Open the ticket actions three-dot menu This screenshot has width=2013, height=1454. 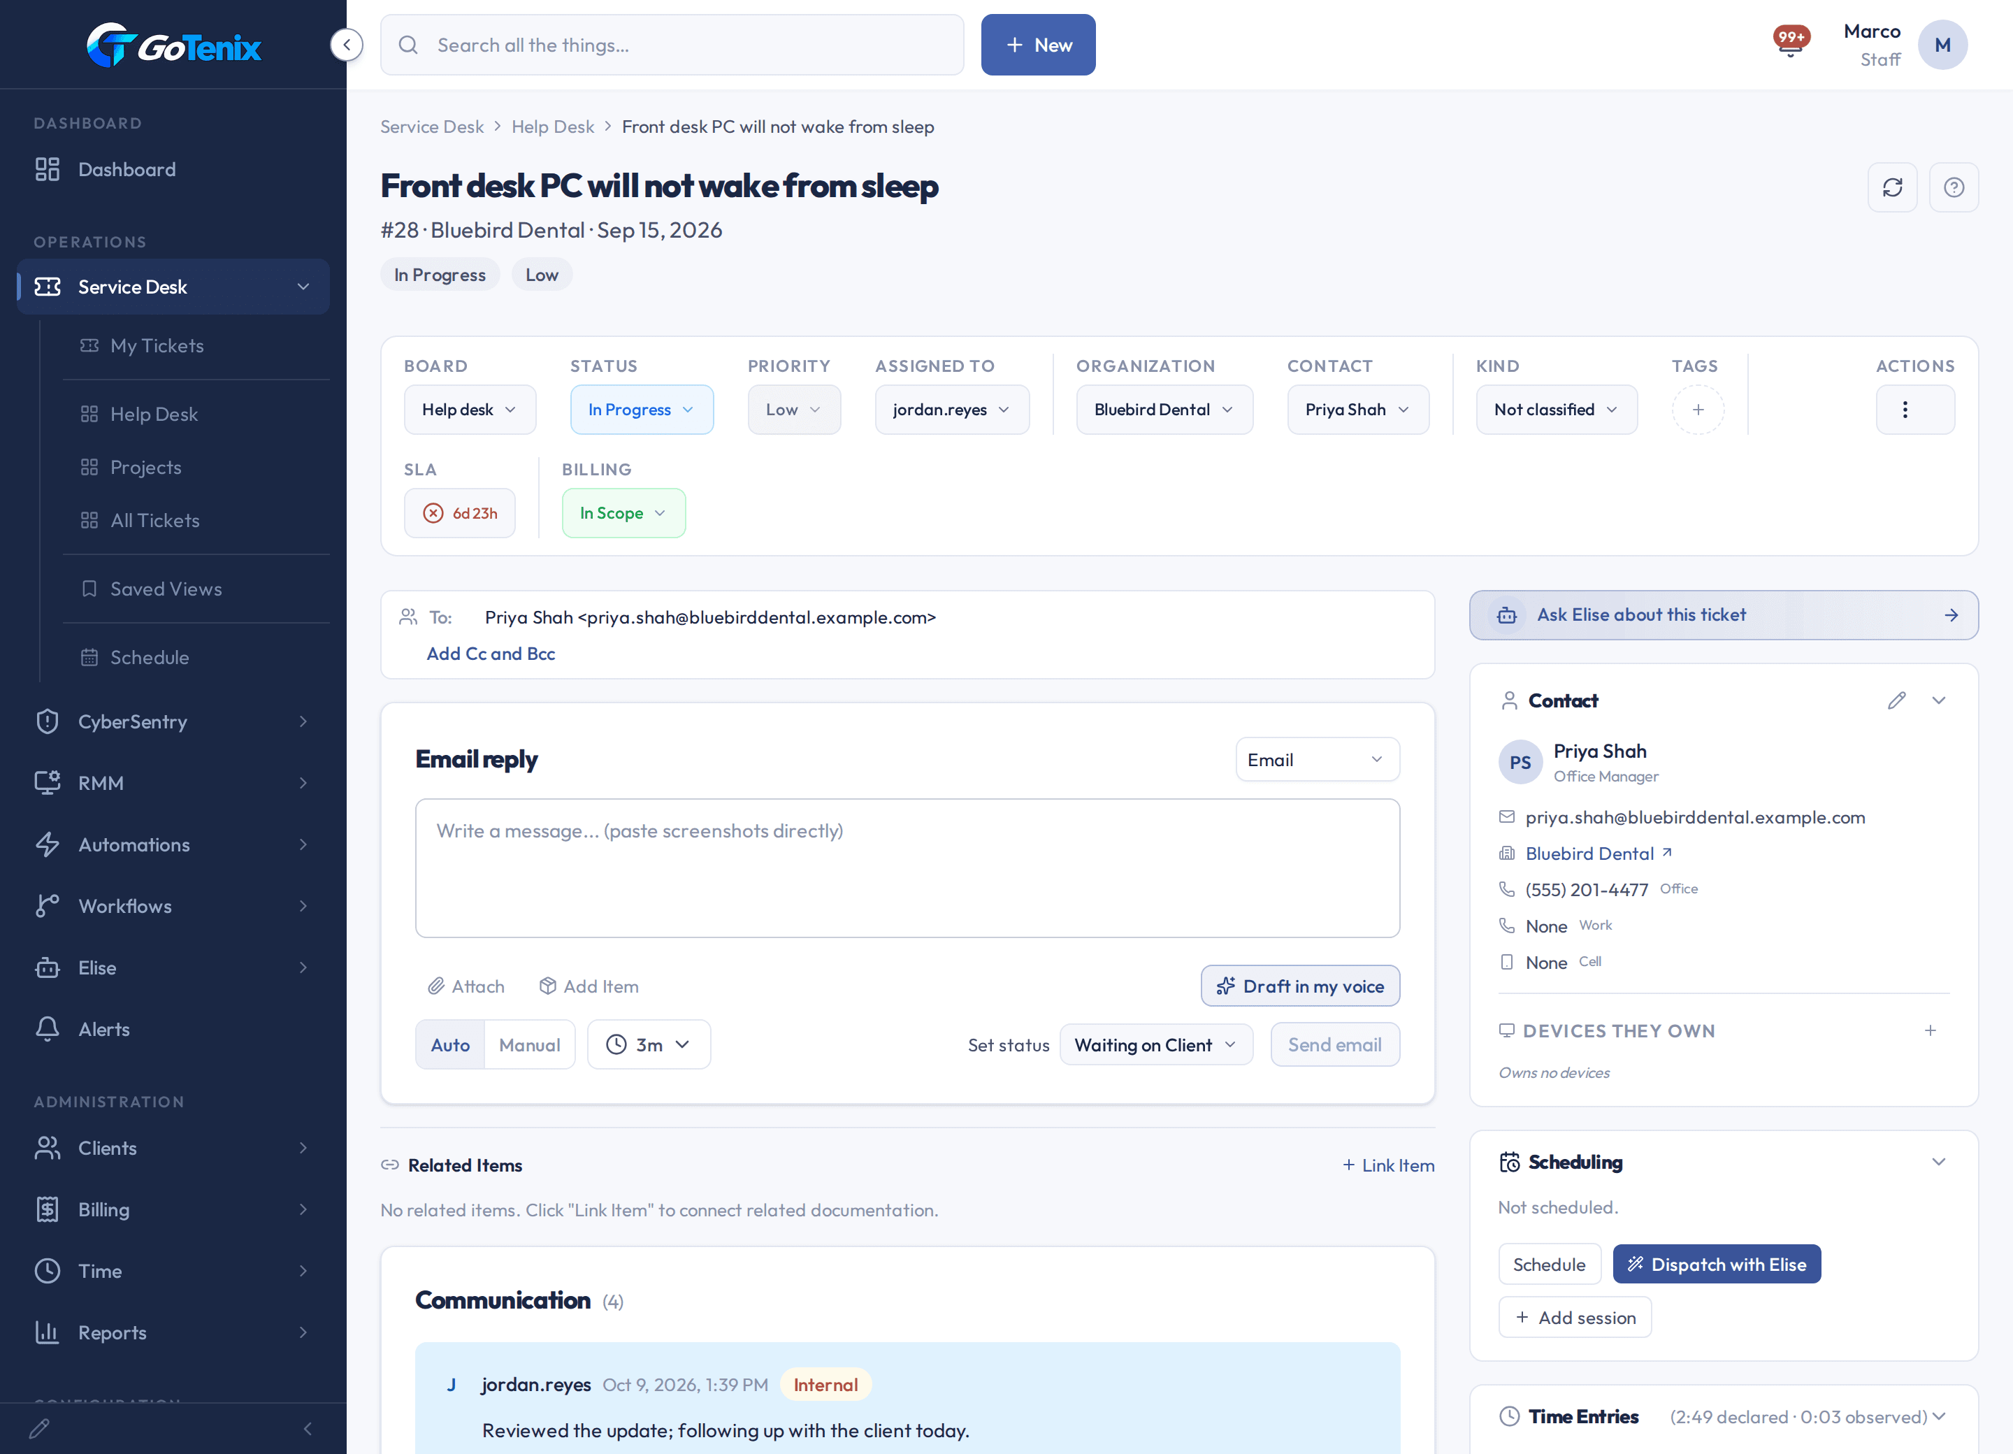(x=1914, y=409)
